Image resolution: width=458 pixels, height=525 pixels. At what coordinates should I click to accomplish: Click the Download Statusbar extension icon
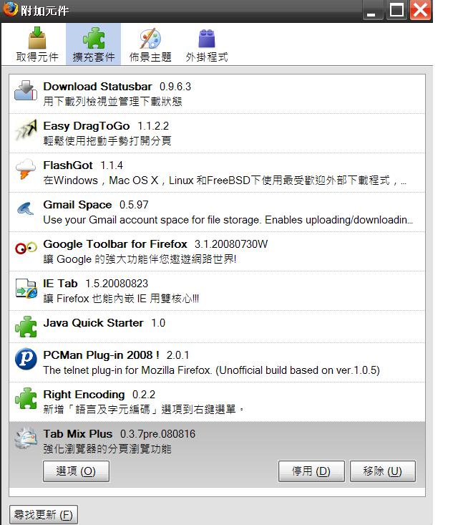click(26, 90)
